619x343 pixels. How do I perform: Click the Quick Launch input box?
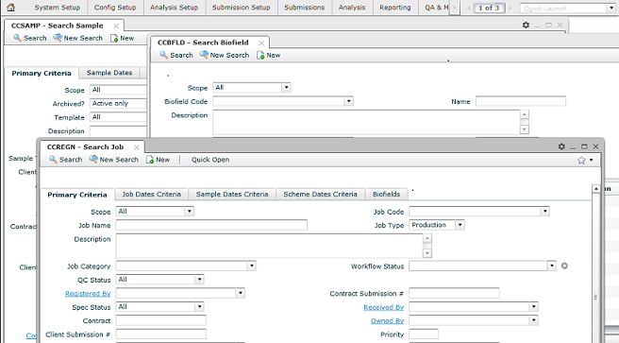click(x=564, y=8)
